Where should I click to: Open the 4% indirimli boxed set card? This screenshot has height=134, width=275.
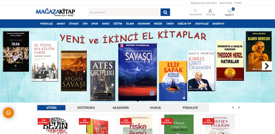(97, 124)
